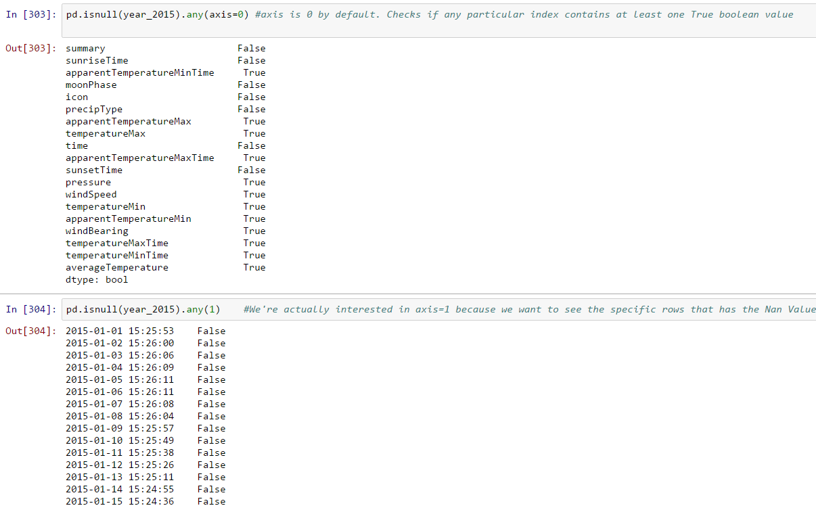This screenshot has height=512, width=816.
Task: Click the Out[304] output prompt
Action: (x=31, y=331)
